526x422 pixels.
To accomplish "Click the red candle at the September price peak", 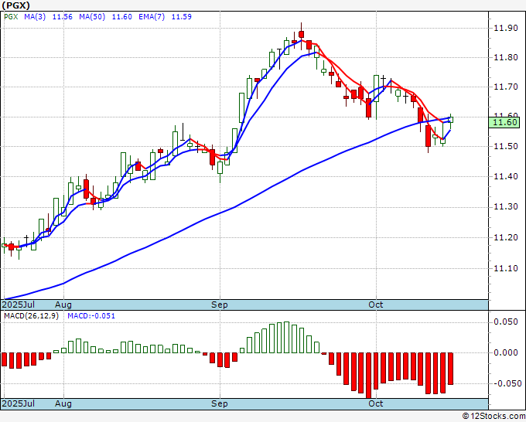I will pos(301,34).
